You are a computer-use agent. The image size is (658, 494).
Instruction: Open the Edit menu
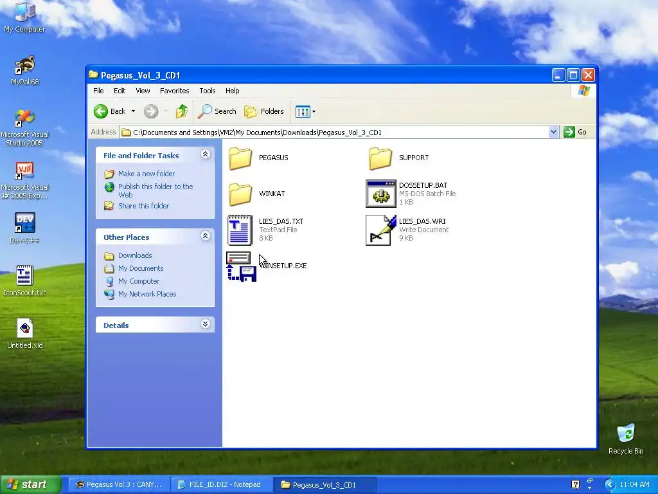point(120,91)
